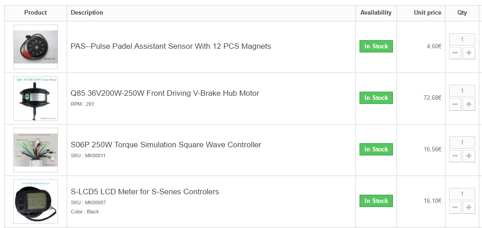View the S-LCD5 meter thumbnail image
Image resolution: width=482 pixels, height=228 pixels.
[x=36, y=202]
